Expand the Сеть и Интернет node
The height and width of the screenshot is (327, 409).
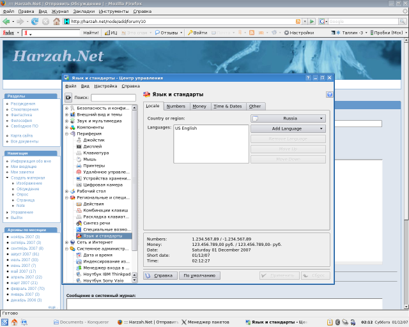(66, 242)
